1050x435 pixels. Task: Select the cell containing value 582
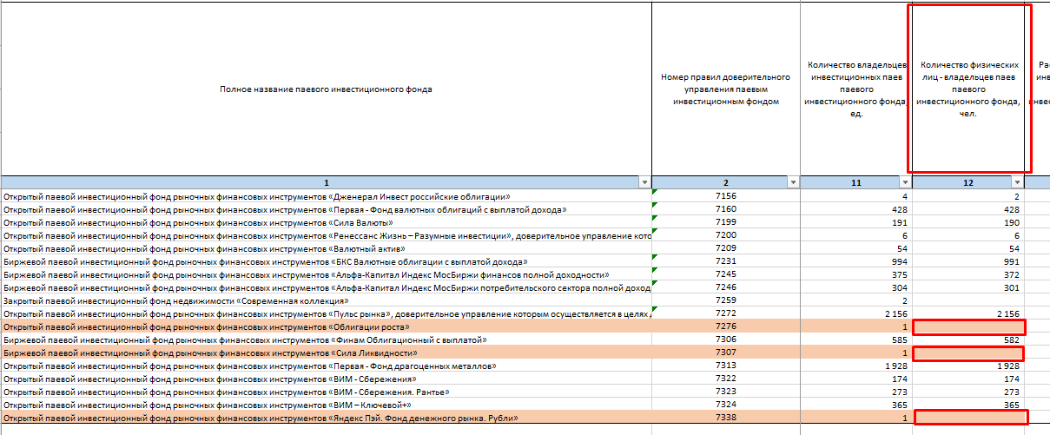(x=969, y=340)
